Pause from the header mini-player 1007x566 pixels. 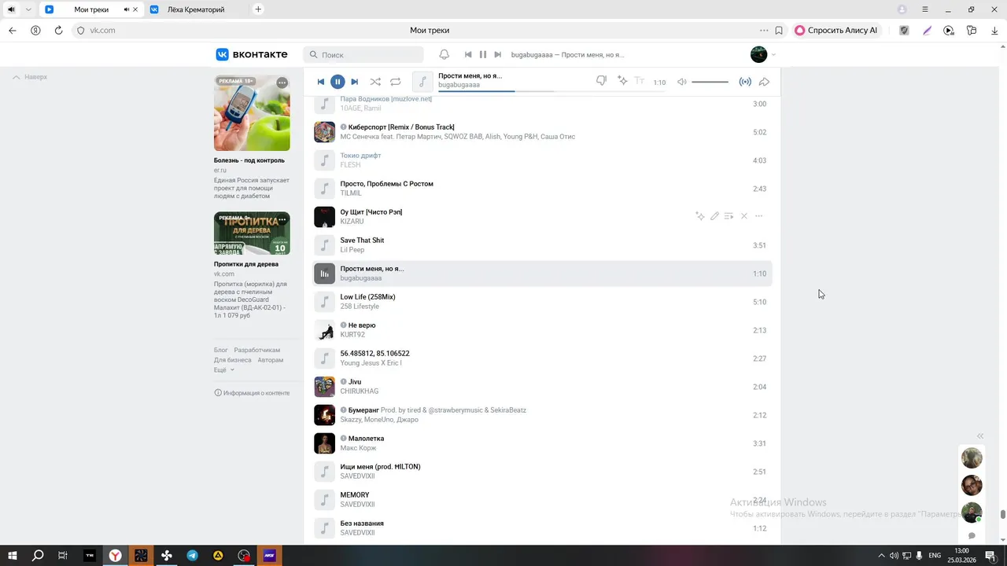[x=483, y=55]
